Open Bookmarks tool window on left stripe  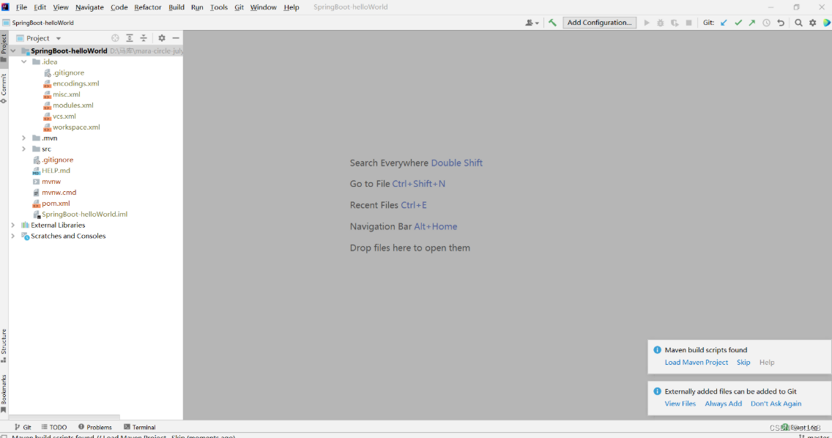4,393
